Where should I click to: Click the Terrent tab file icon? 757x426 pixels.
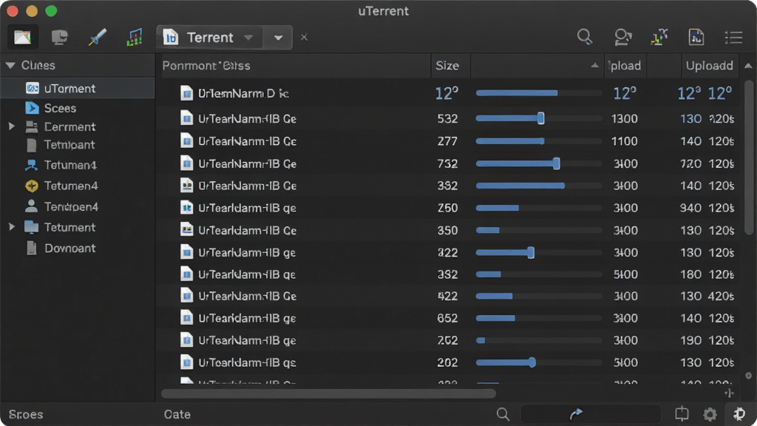click(171, 37)
